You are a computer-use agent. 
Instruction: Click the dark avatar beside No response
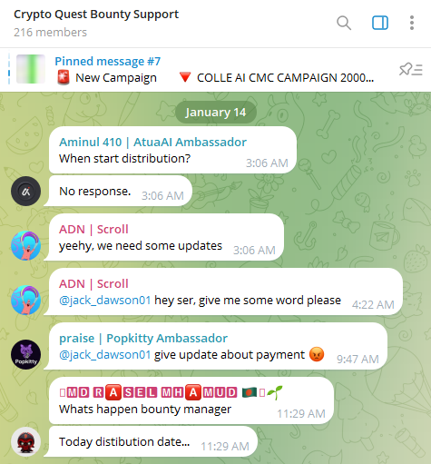[26, 192]
